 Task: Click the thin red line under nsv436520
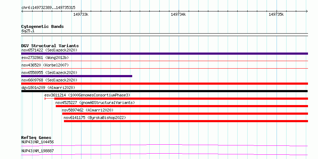(x=164, y=68)
